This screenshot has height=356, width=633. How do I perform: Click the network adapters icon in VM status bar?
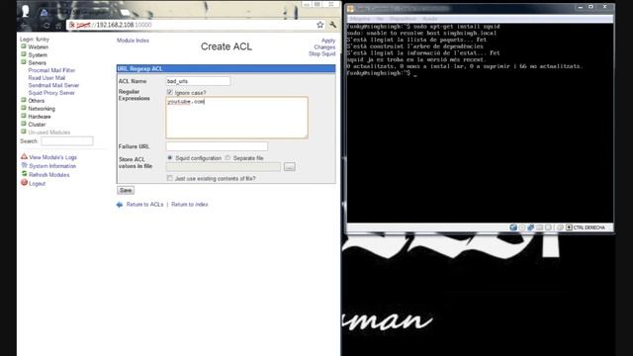[x=531, y=227]
